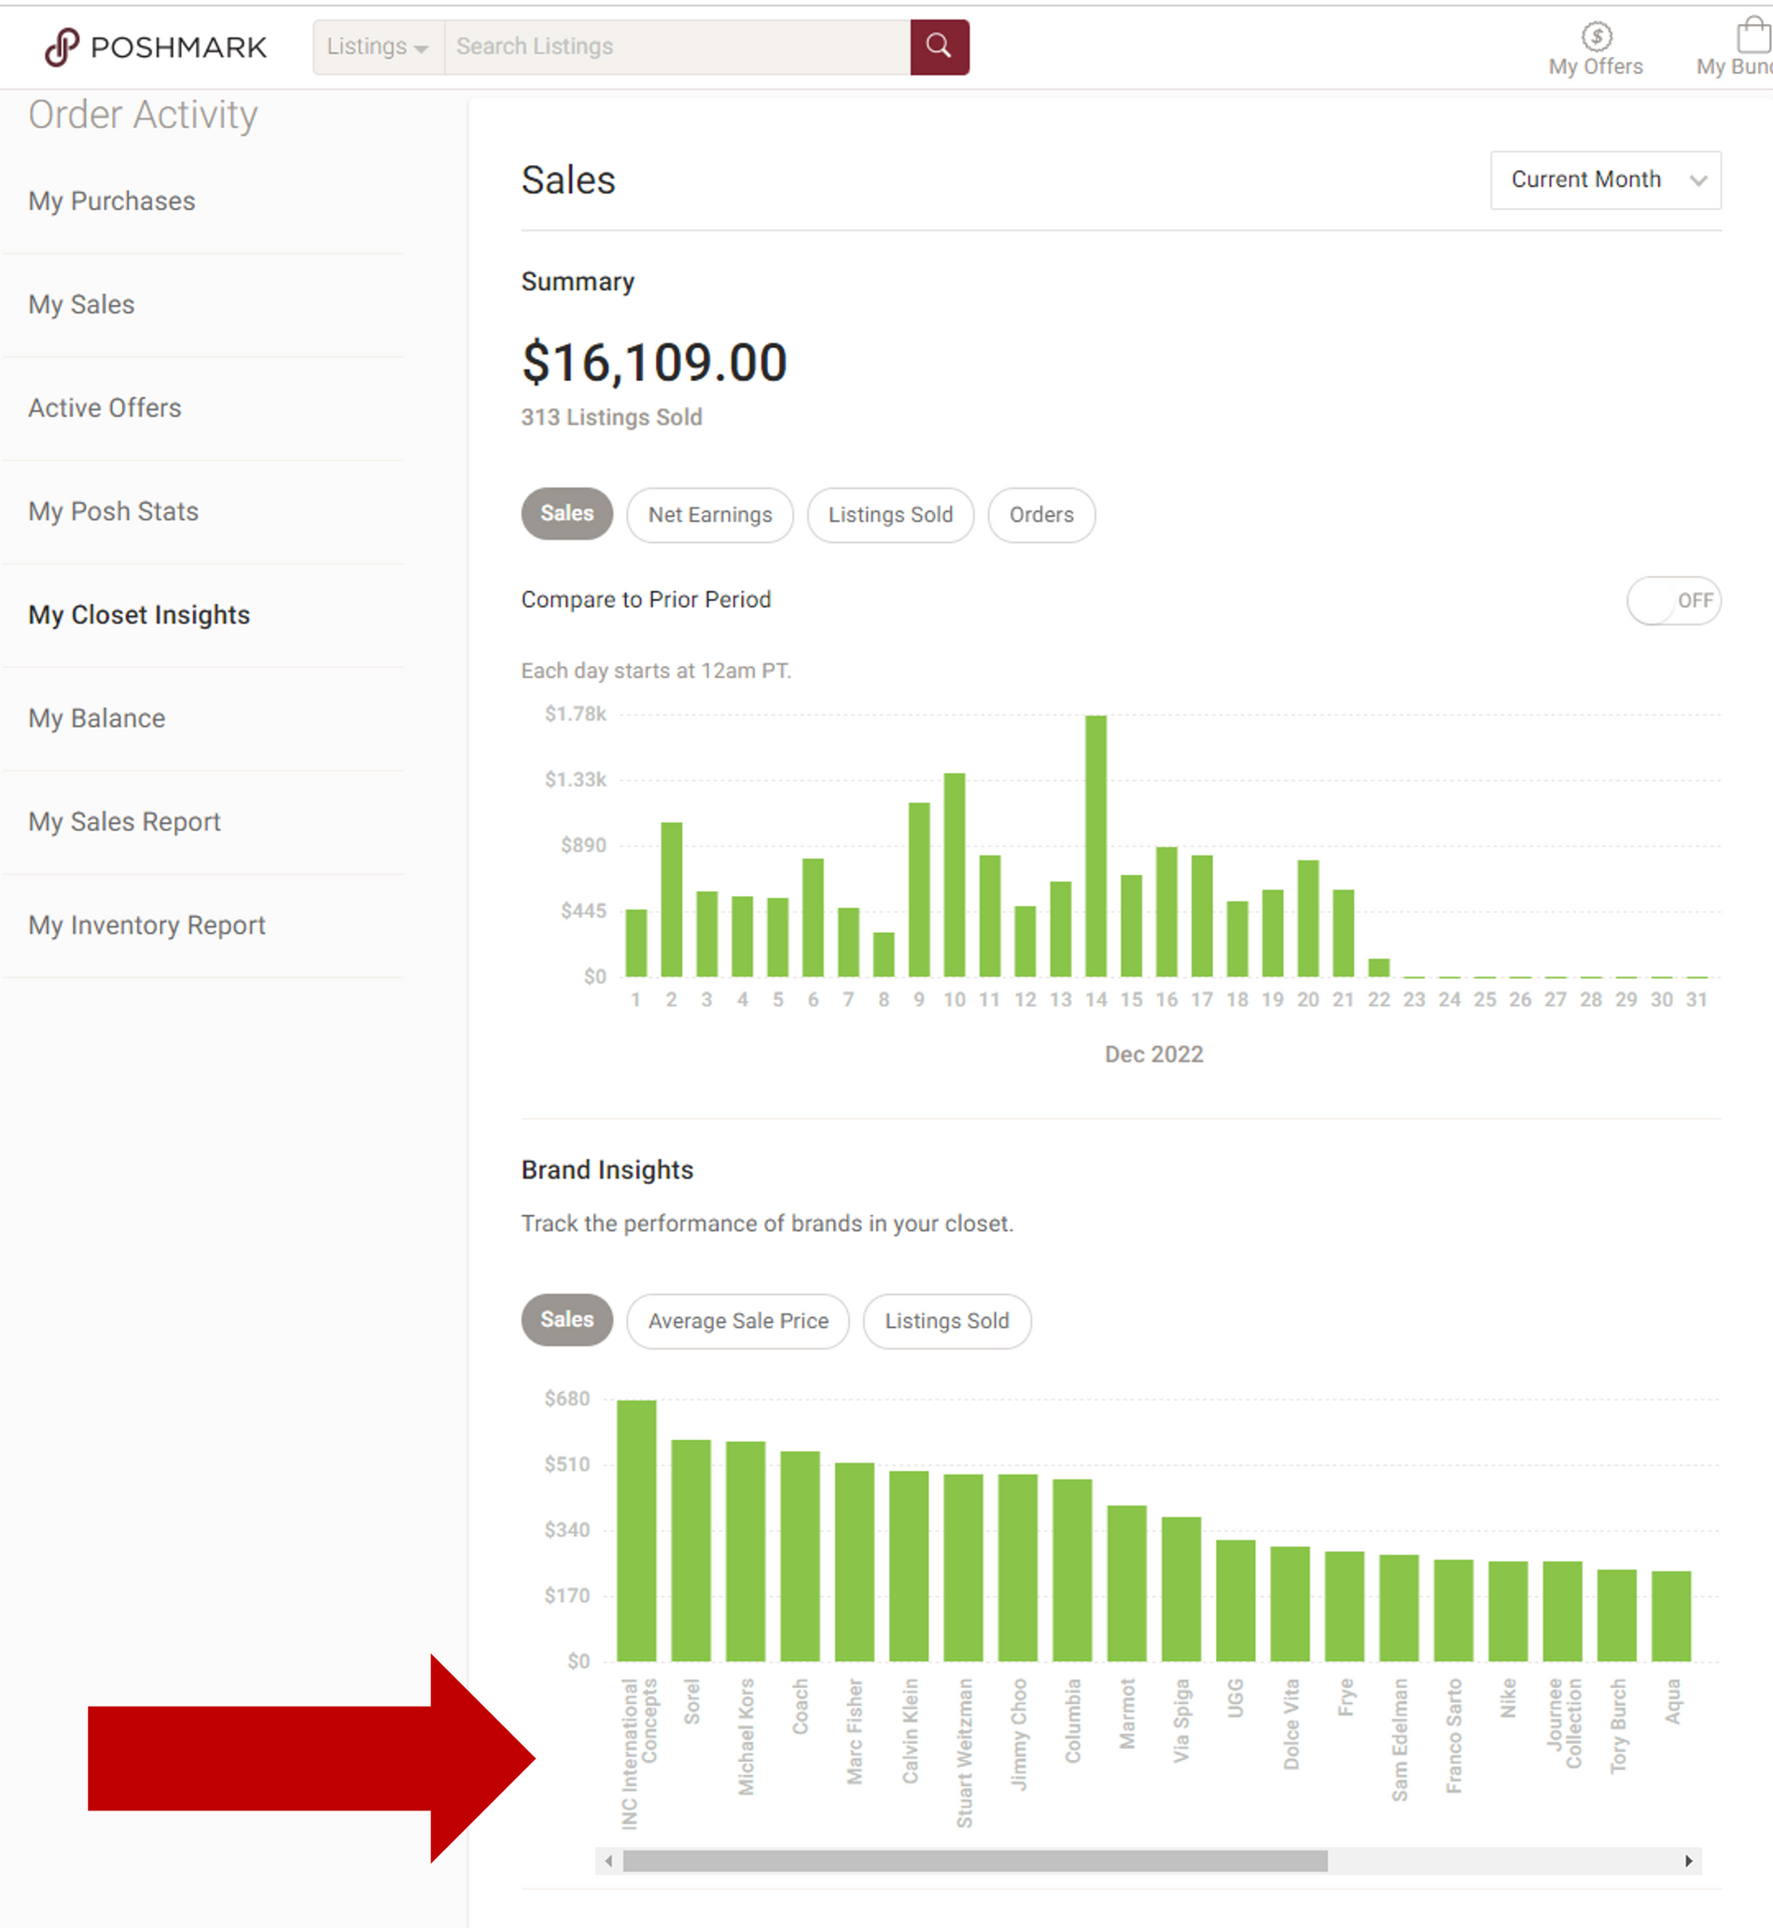Click the Jimmy Choo brand bar
The image size is (1773, 1928).
click(x=1018, y=1569)
